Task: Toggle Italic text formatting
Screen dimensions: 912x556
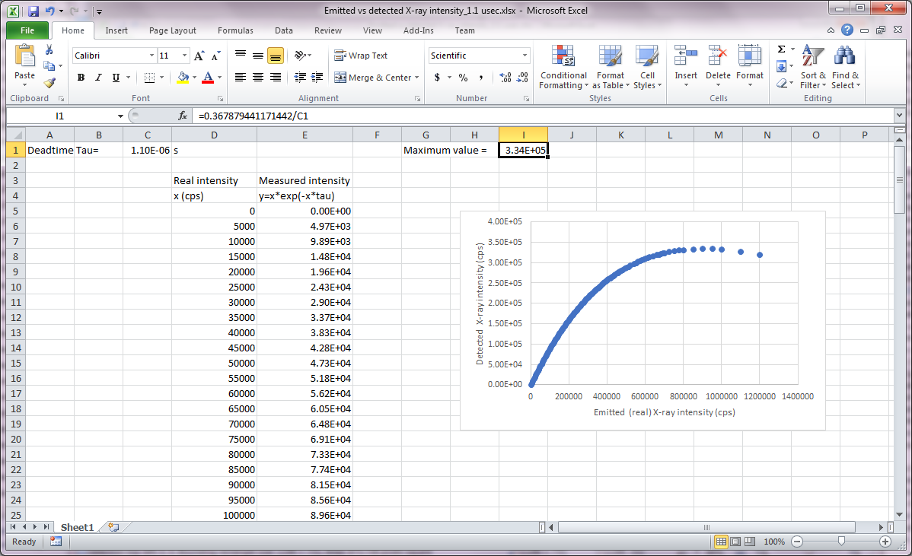Action: (x=98, y=78)
